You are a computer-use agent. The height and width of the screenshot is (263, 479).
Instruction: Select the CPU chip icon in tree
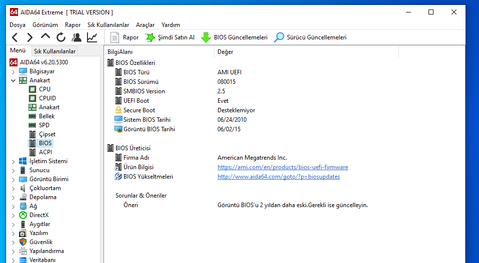tap(32, 89)
